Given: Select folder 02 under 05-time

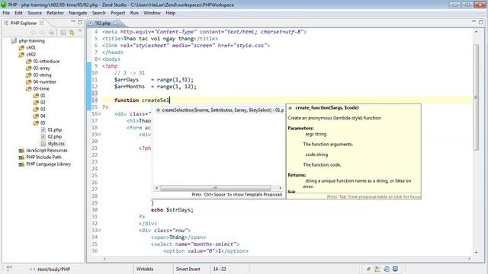Looking at the screenshot, I should point(43,102).
